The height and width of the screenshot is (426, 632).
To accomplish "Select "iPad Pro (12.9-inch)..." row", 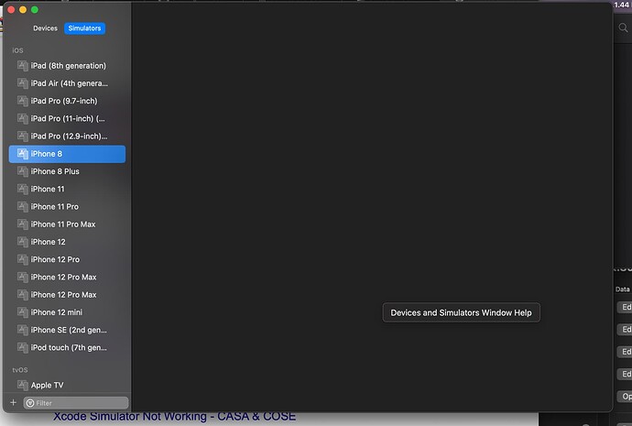I will (x=67, y=137).
